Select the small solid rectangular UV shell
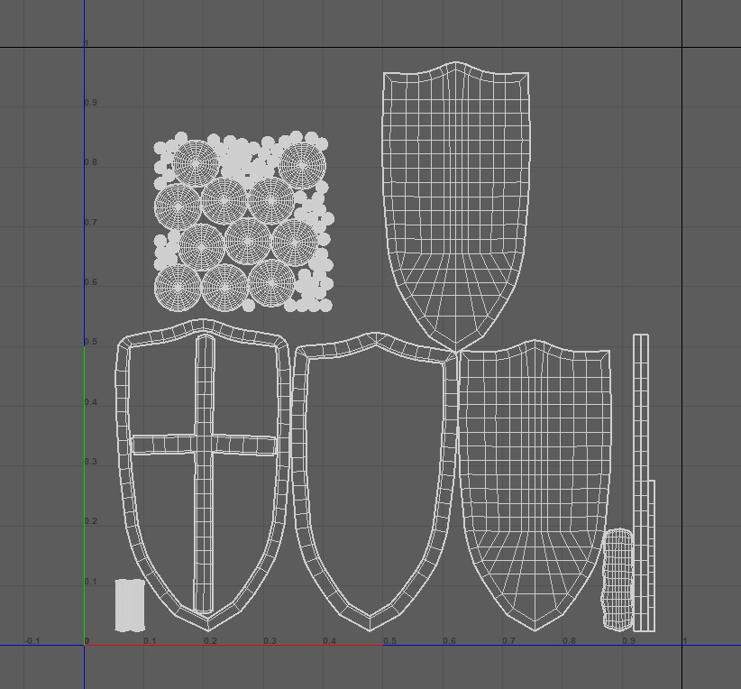The image size is (741, 689). (x=130, y=605)
